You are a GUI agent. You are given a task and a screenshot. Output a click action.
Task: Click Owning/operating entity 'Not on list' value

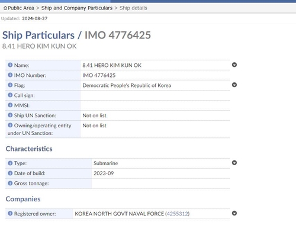(94, 126)
